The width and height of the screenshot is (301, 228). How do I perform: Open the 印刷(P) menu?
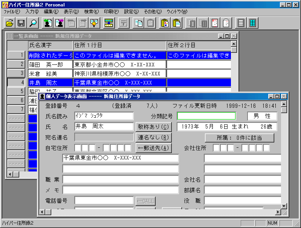tap(112, 12)
